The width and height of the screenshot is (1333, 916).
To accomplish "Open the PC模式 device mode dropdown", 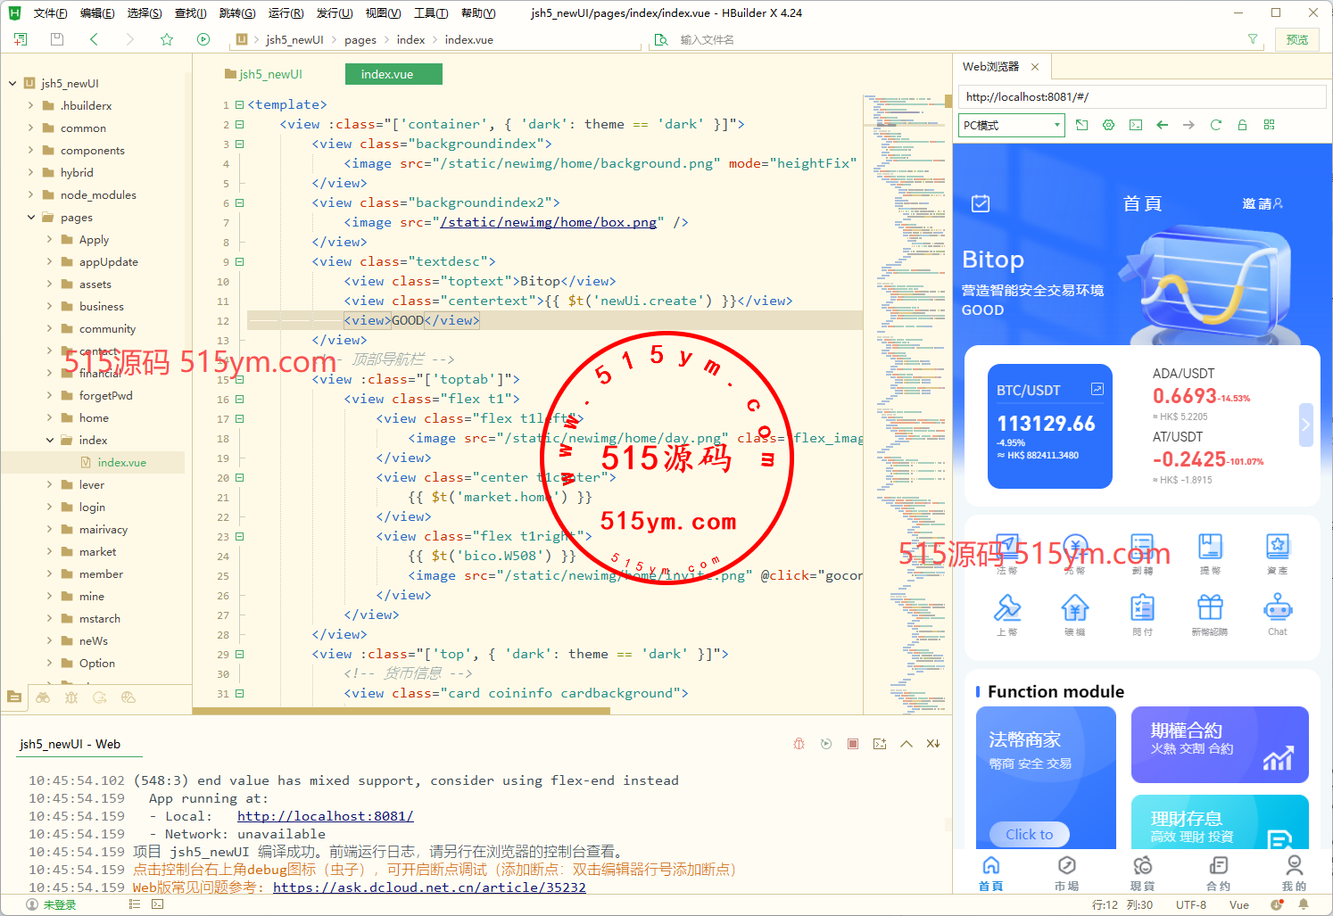I will 1012,125.
